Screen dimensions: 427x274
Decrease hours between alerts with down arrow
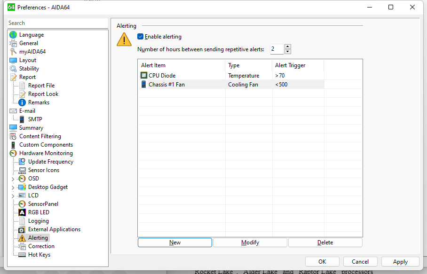point(288,52)
